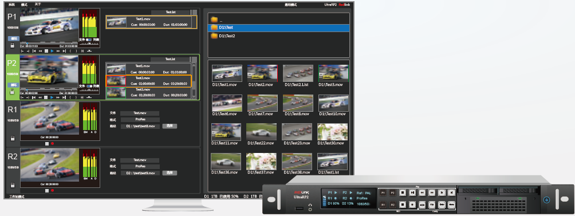The width and height of the screenshot is (575, 216).
Task: Open the second menu in the menu bar
Action: 24,5
